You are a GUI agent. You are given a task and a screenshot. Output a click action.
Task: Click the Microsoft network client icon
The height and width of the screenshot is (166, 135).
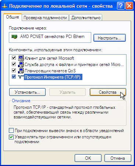(x=21, y=58)
